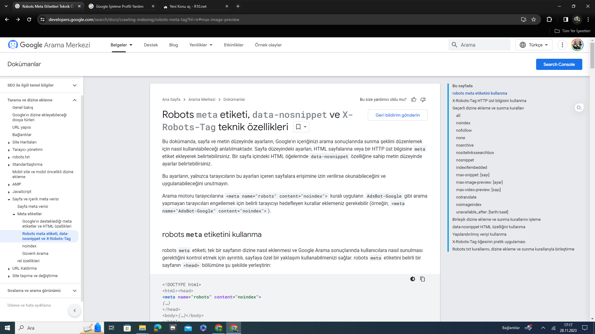Click the page vertical scrollbar thumb

[592, 56]
